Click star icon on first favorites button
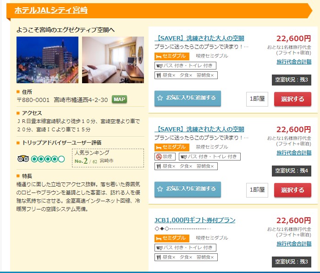 (160, 98)
